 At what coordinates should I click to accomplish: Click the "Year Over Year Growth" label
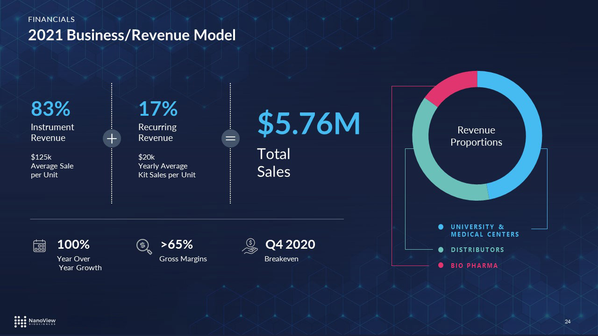79,263
